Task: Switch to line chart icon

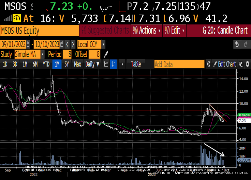Action: [106, 64]
